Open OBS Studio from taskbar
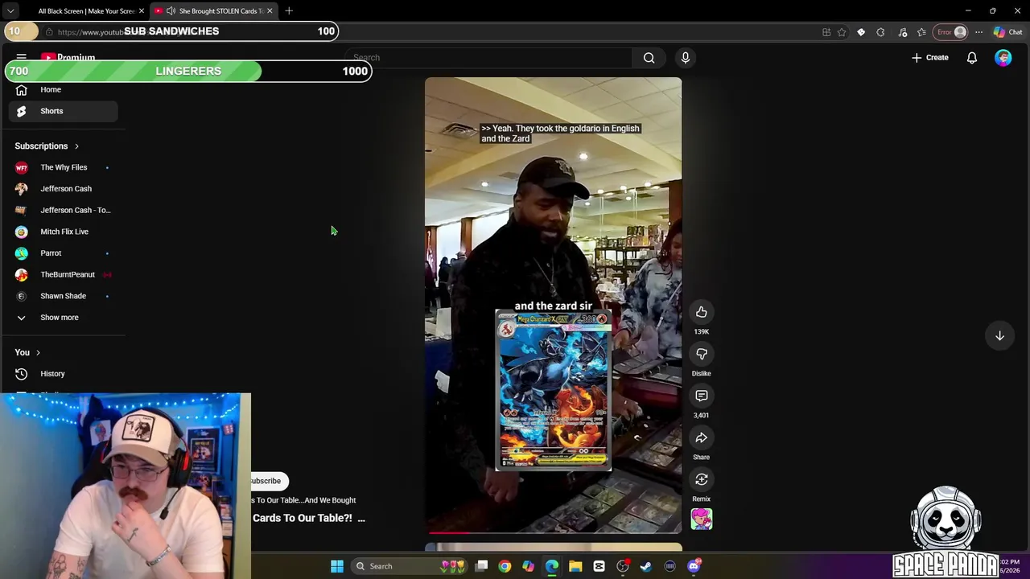 623,566
